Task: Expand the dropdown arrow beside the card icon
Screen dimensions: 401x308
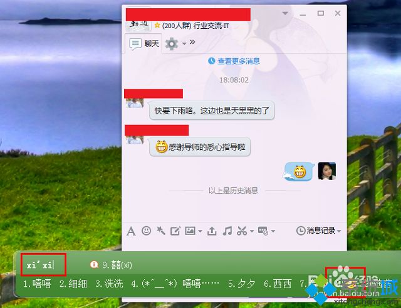Action: [x=273, y=231]
